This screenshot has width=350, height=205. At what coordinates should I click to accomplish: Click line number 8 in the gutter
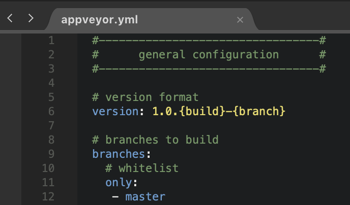[x=51, y=140]
